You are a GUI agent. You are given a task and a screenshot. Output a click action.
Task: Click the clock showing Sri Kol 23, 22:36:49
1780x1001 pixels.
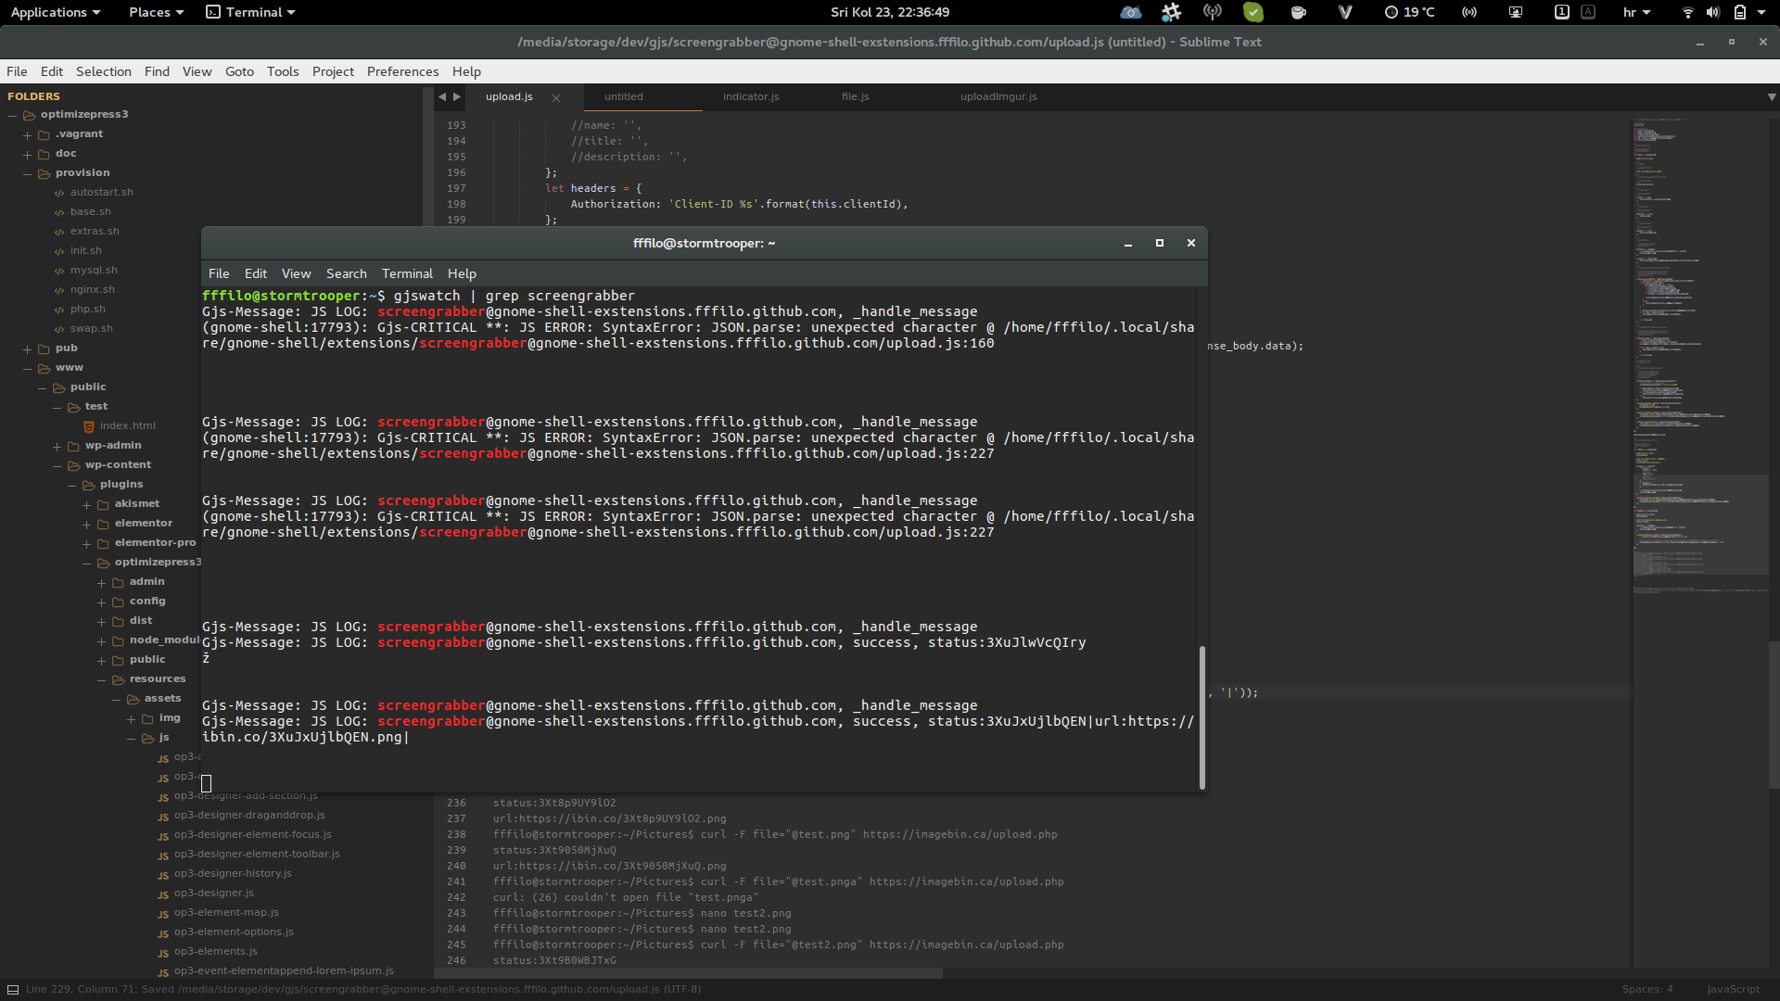890,12
